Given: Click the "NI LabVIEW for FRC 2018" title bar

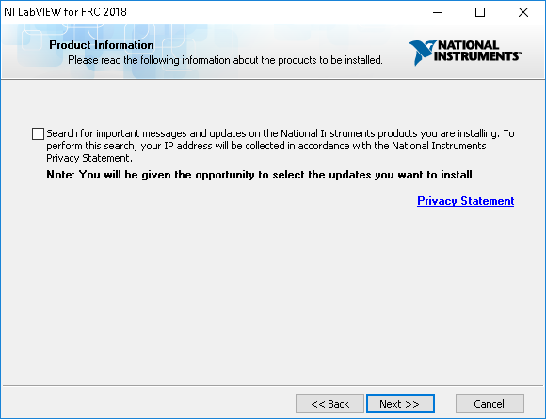Looking at the screenshot, I should (x=65, y=12).
